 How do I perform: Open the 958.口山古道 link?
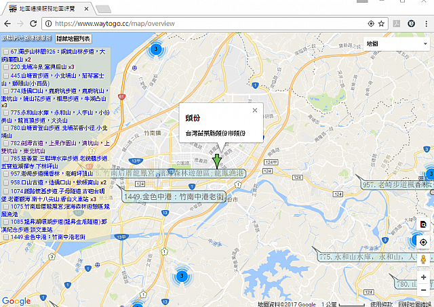[x=54, y=182]
